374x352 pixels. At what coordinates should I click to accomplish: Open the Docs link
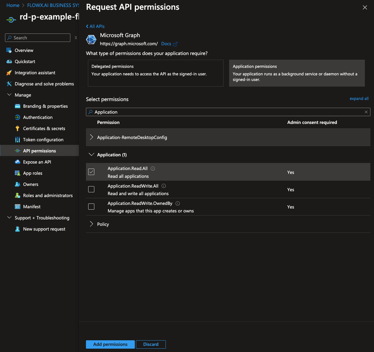click(x=166, y=44)
